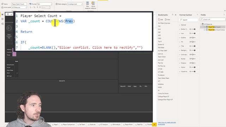Viewport: 226px width, 127px height.
Task: Open the Learn how to create bookmarks link
Action: tap(167, 123)
